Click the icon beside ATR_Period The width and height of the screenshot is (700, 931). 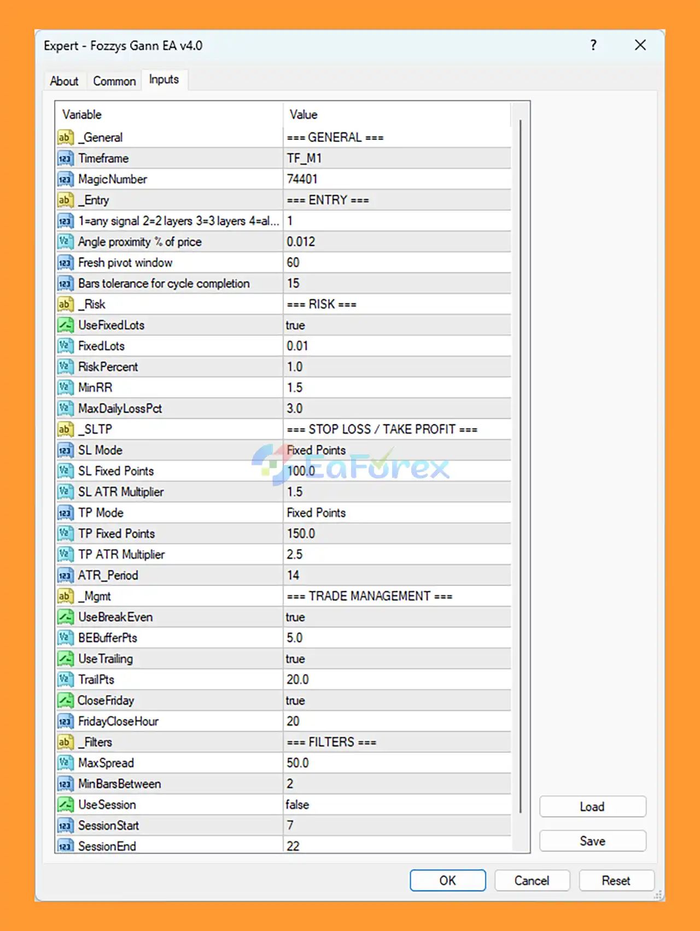tap(65, 575)
